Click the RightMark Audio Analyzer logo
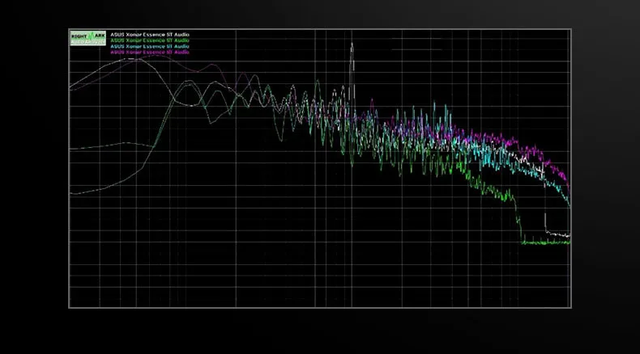 87,38
